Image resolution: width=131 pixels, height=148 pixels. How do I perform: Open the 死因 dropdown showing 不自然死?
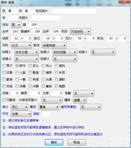pos(80,31)
